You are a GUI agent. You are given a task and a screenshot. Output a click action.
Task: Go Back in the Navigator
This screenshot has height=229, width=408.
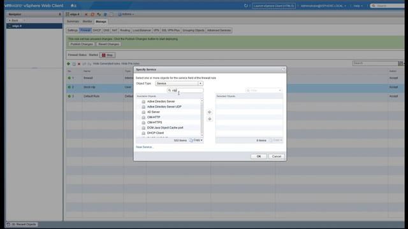(x=13, y=20)
